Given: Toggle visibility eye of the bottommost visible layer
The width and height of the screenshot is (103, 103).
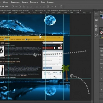Looking at the screenshot, I should coord(101,95).
